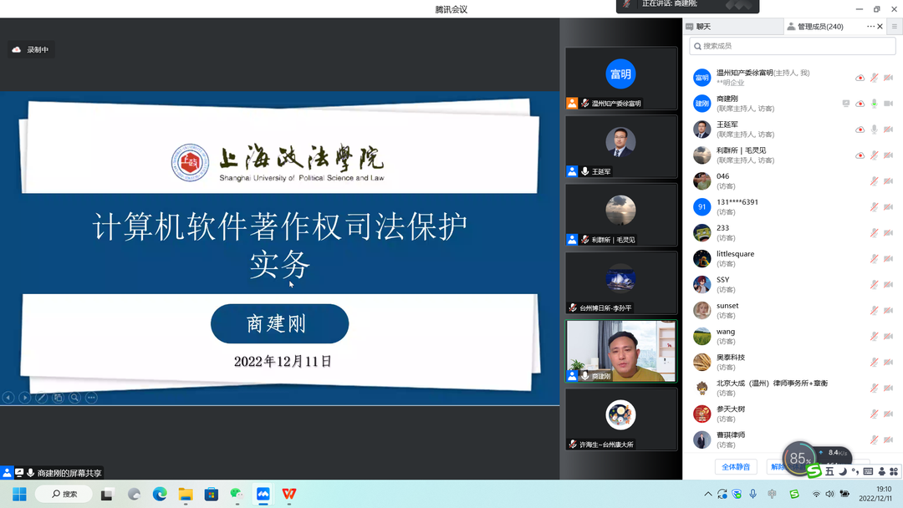Click the 录制中 recording indicator
This screenshot has width=903, height=508.
31,49
